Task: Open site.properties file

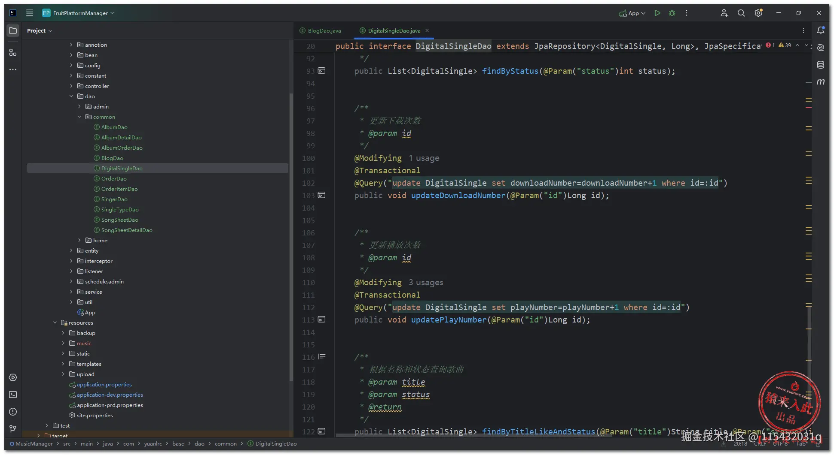Action: pos(95,415)
